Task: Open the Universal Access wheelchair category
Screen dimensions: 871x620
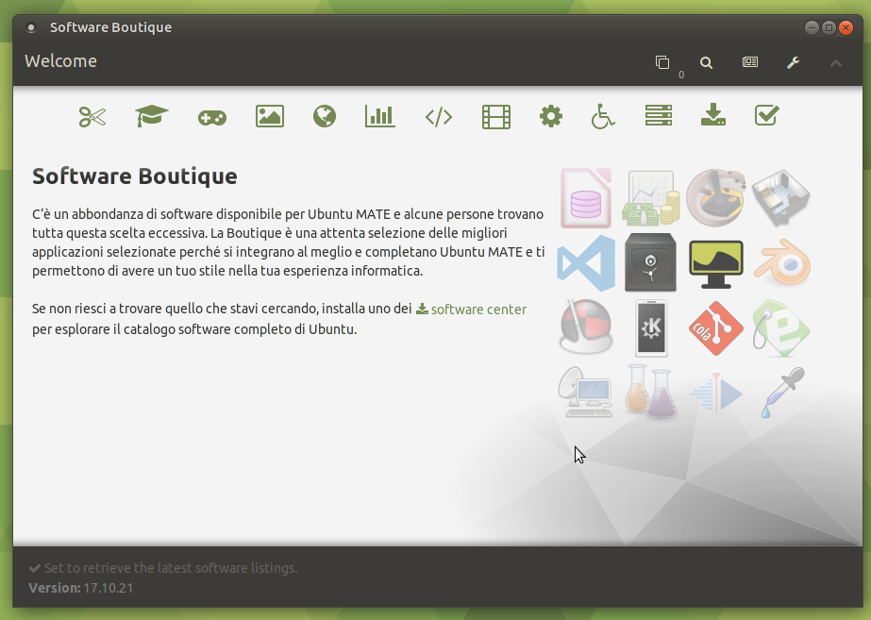Action: pos(603,116)
